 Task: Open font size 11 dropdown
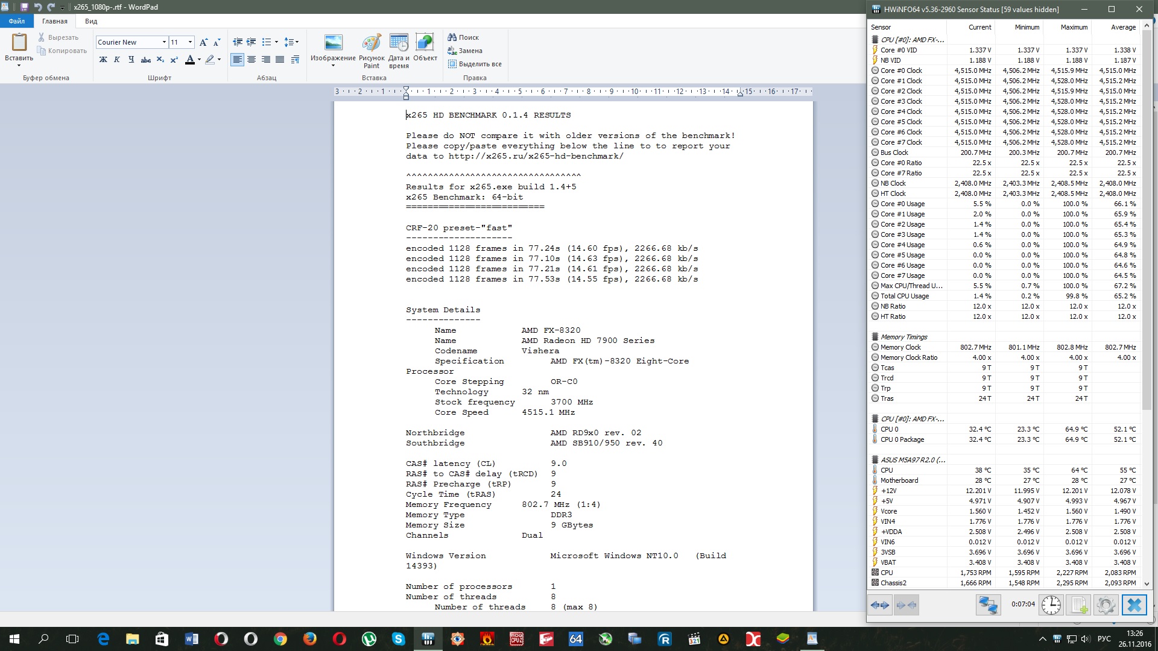pos(190,42)
